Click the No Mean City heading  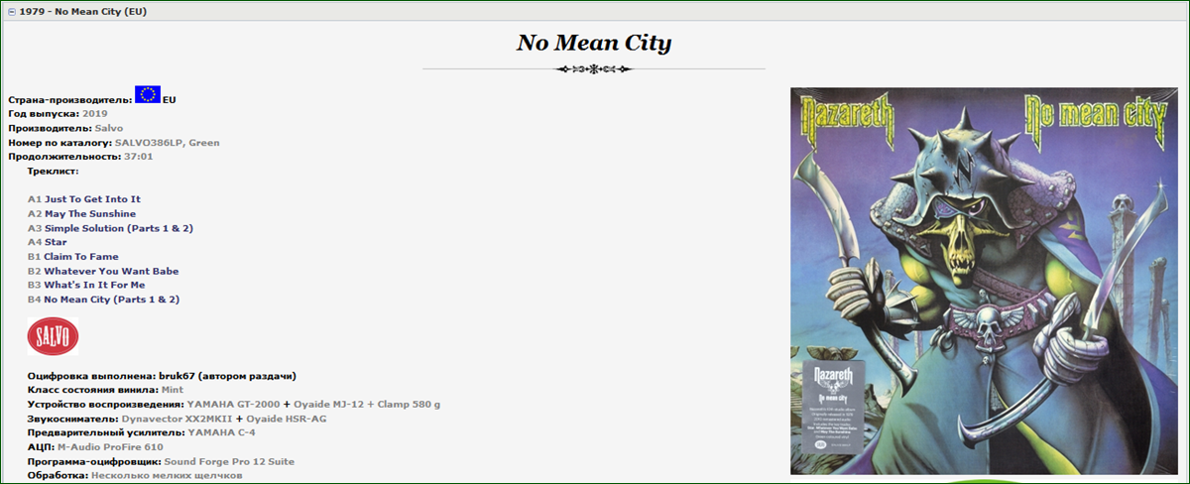(594, 43)
